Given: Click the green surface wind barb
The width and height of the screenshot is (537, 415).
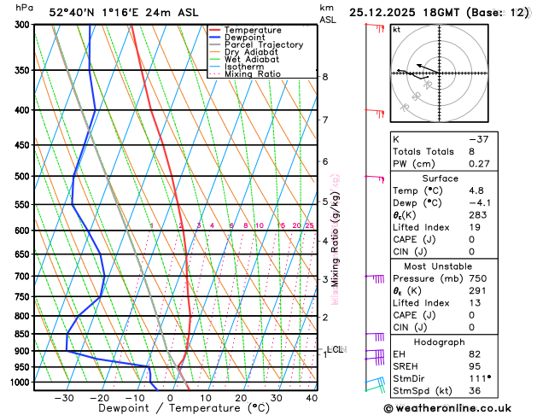Looking at the screenshot, I should [375, 389].
